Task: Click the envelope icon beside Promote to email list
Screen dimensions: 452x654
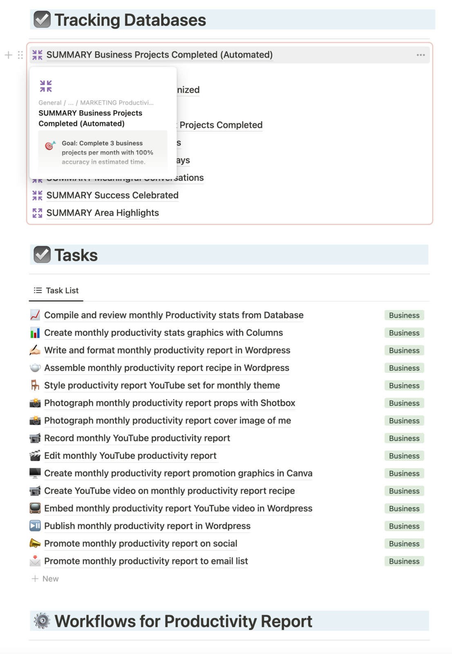Action: coord(35,561)
